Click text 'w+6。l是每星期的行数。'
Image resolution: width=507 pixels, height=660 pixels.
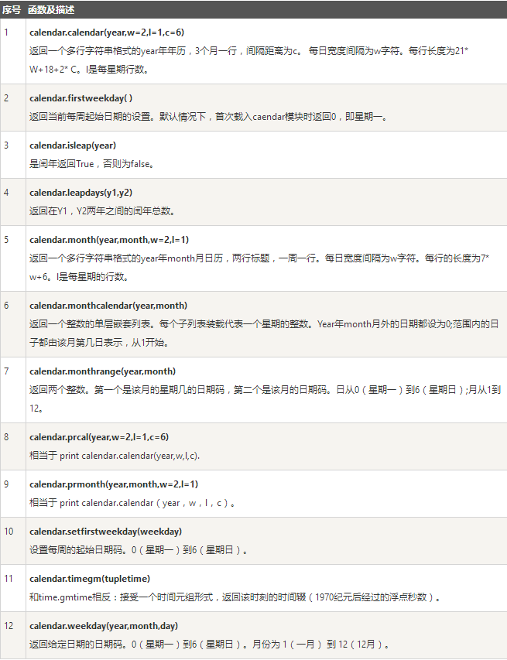79,276
